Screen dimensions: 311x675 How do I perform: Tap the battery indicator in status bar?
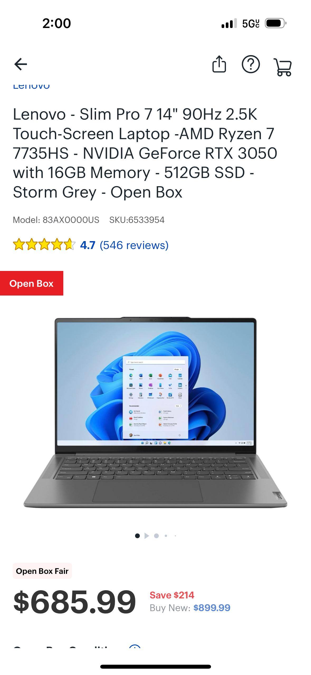pyautogui.click(x=275, y=23)
